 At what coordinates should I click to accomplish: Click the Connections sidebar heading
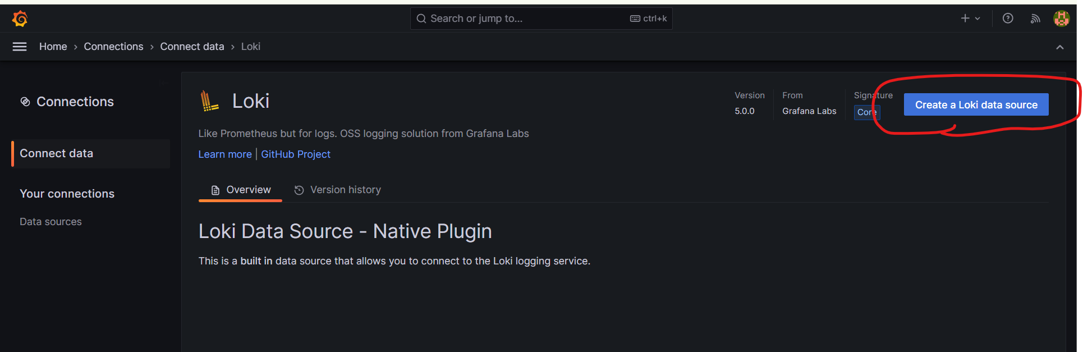point(75,102)
